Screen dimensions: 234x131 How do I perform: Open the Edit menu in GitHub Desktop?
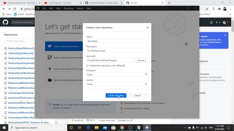(x=51, y=8)
